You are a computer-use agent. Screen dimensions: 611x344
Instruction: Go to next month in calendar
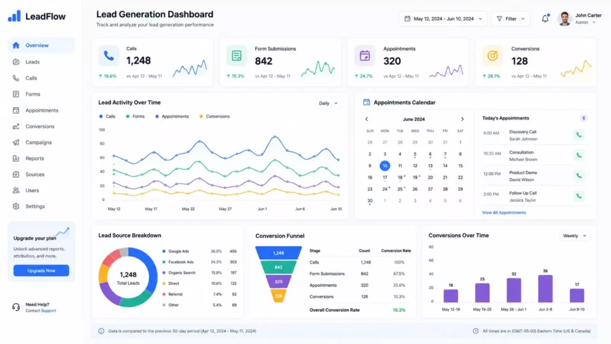point(462,119)
